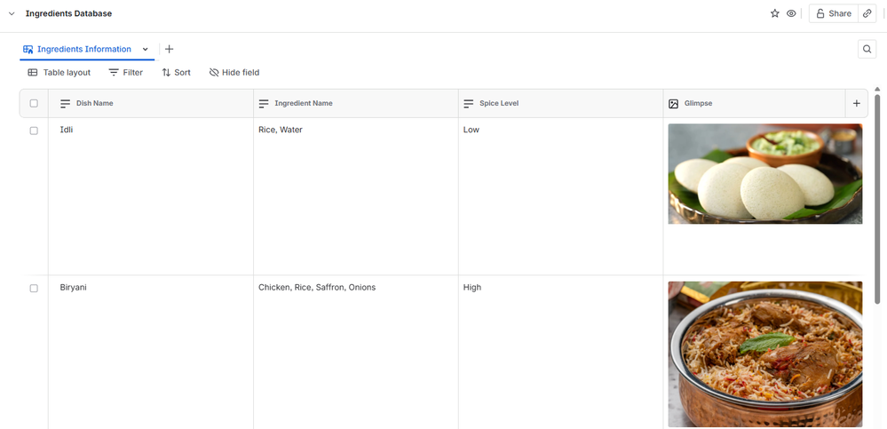Screen dimensions: 887x429
Task: Open the Sort menu
Action: [x=176, y=73]
